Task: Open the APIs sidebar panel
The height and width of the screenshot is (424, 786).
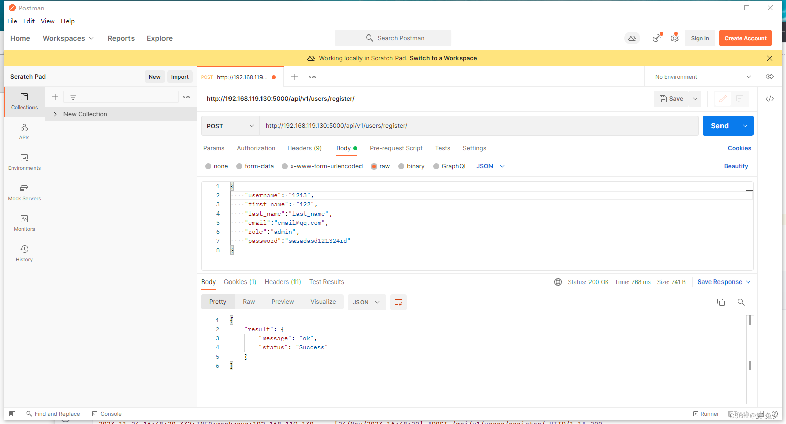Action: [24, 132]
